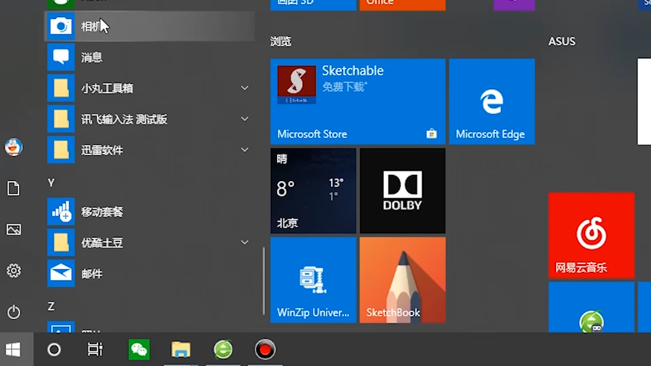Click the ASUS tile group title
This screenshot has width=651, height=366.
pyautogui.click(x=562, y=41)
